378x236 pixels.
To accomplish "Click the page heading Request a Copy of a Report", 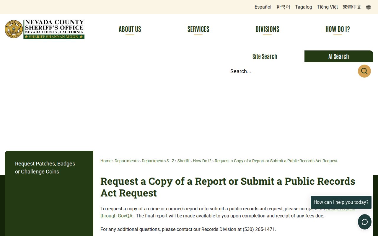I will (x=228, y=187).
